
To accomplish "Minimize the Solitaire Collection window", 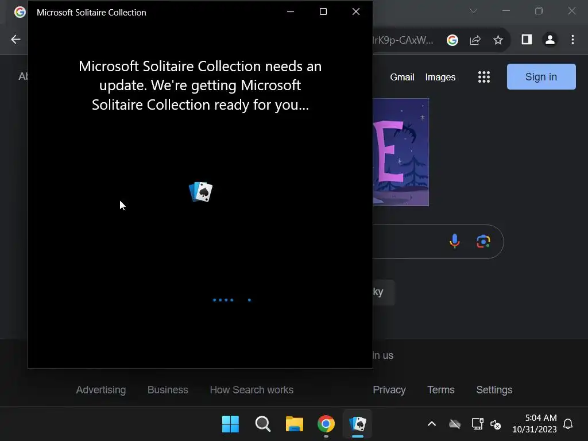I will (x=291, y=11).
